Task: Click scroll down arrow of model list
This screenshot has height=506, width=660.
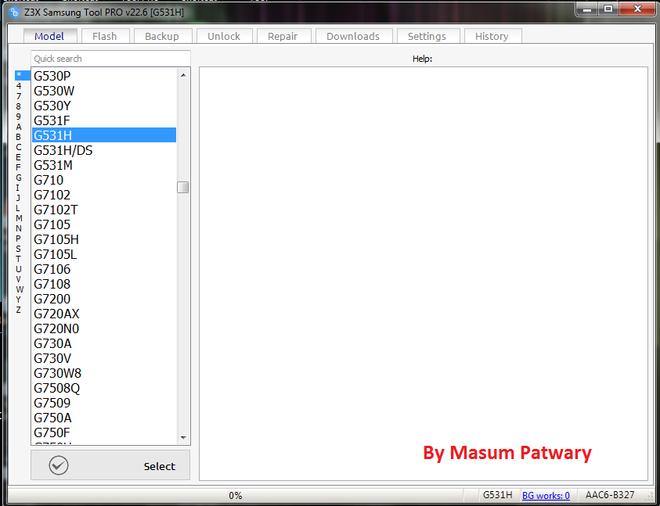Action: [x=183, y=437]
